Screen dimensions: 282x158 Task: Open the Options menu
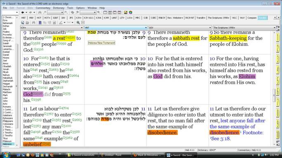tap(80, 8)
